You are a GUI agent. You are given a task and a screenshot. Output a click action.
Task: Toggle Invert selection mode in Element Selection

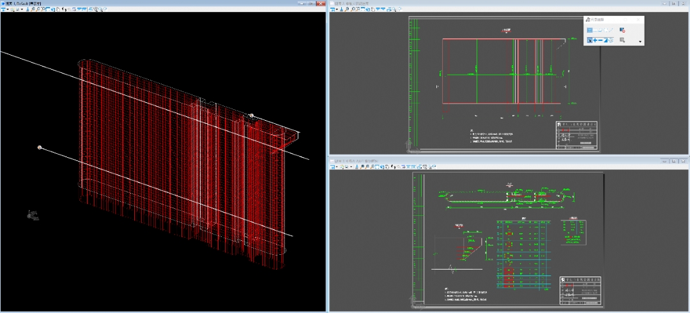607,40
